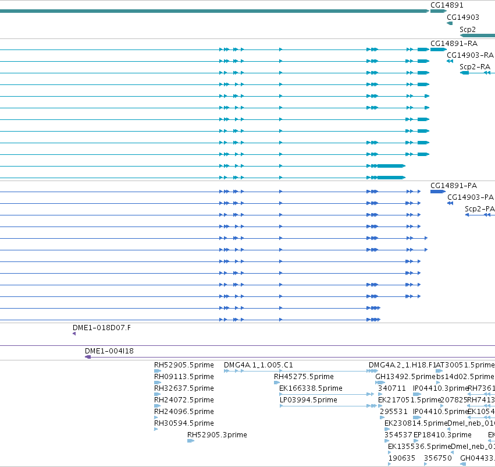Image resolution: width=495 pixels, height=467 pixels.
Task: Select the CG14903 gene label
Action: click(463, 17)
